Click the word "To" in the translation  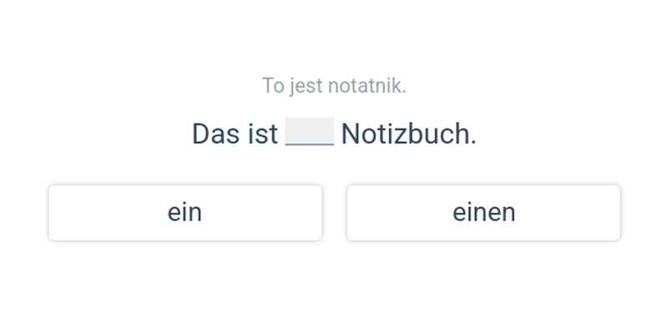[273, 85]
